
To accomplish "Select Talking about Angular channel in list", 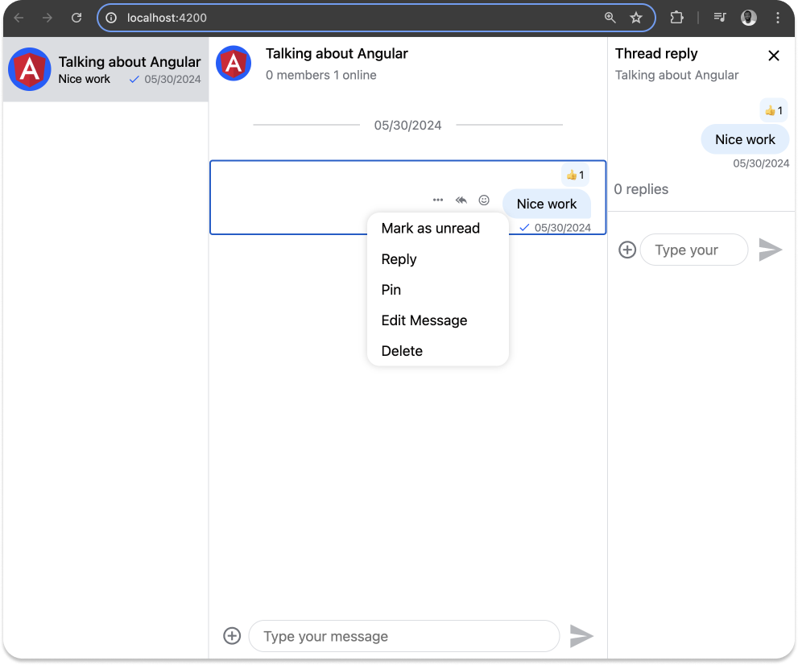I will tap(105, 69).
